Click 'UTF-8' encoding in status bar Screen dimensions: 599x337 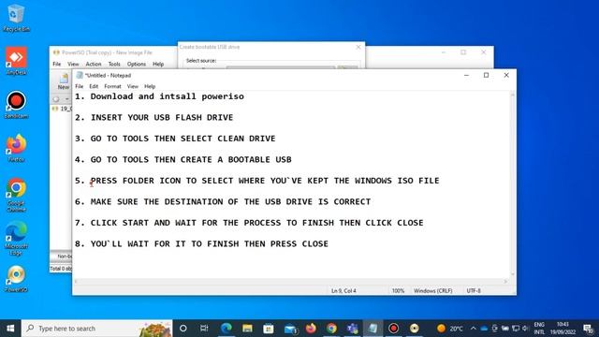(474, 291)
